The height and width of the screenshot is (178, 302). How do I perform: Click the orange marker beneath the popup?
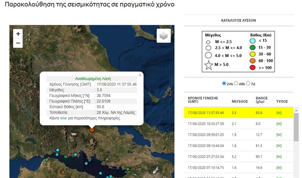[92, 130]
